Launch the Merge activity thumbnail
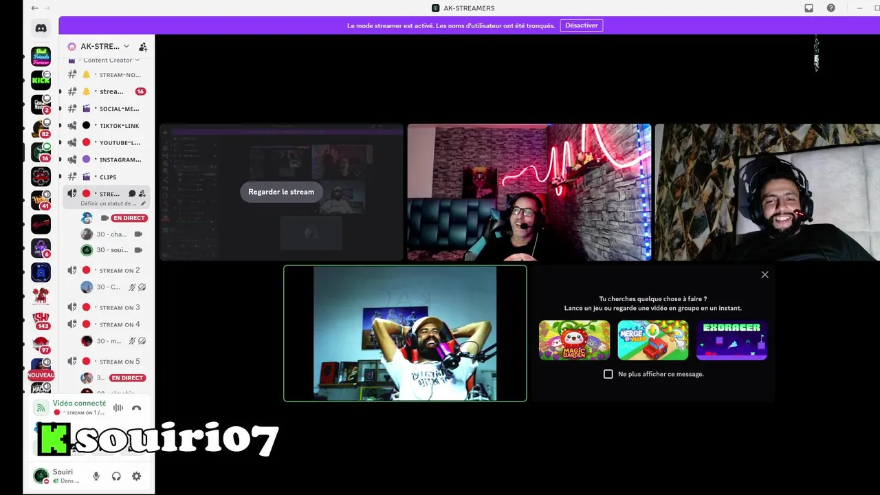Screen dimensions: 880x495 [x=652, y=340]
